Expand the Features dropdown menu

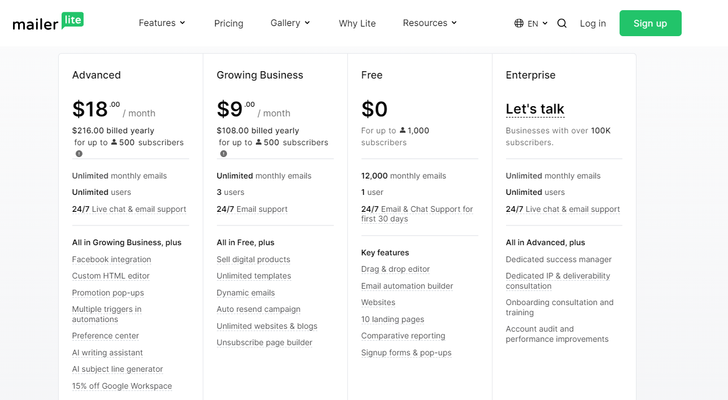pos(162,23)
